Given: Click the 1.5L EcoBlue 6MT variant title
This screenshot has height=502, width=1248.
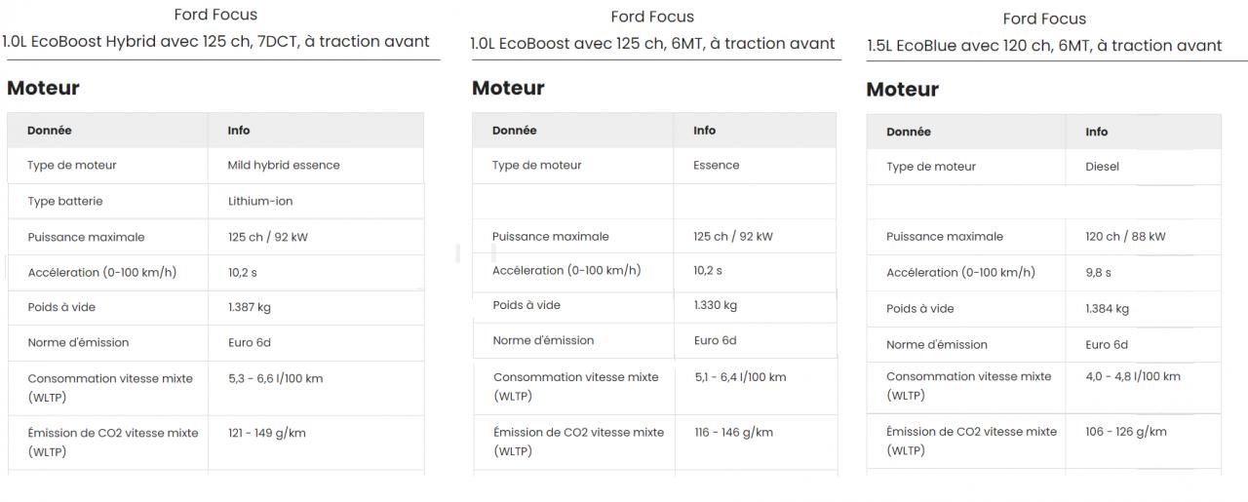Looking at the screenshot, I should pyautogui.click(x=1043, y=46).
